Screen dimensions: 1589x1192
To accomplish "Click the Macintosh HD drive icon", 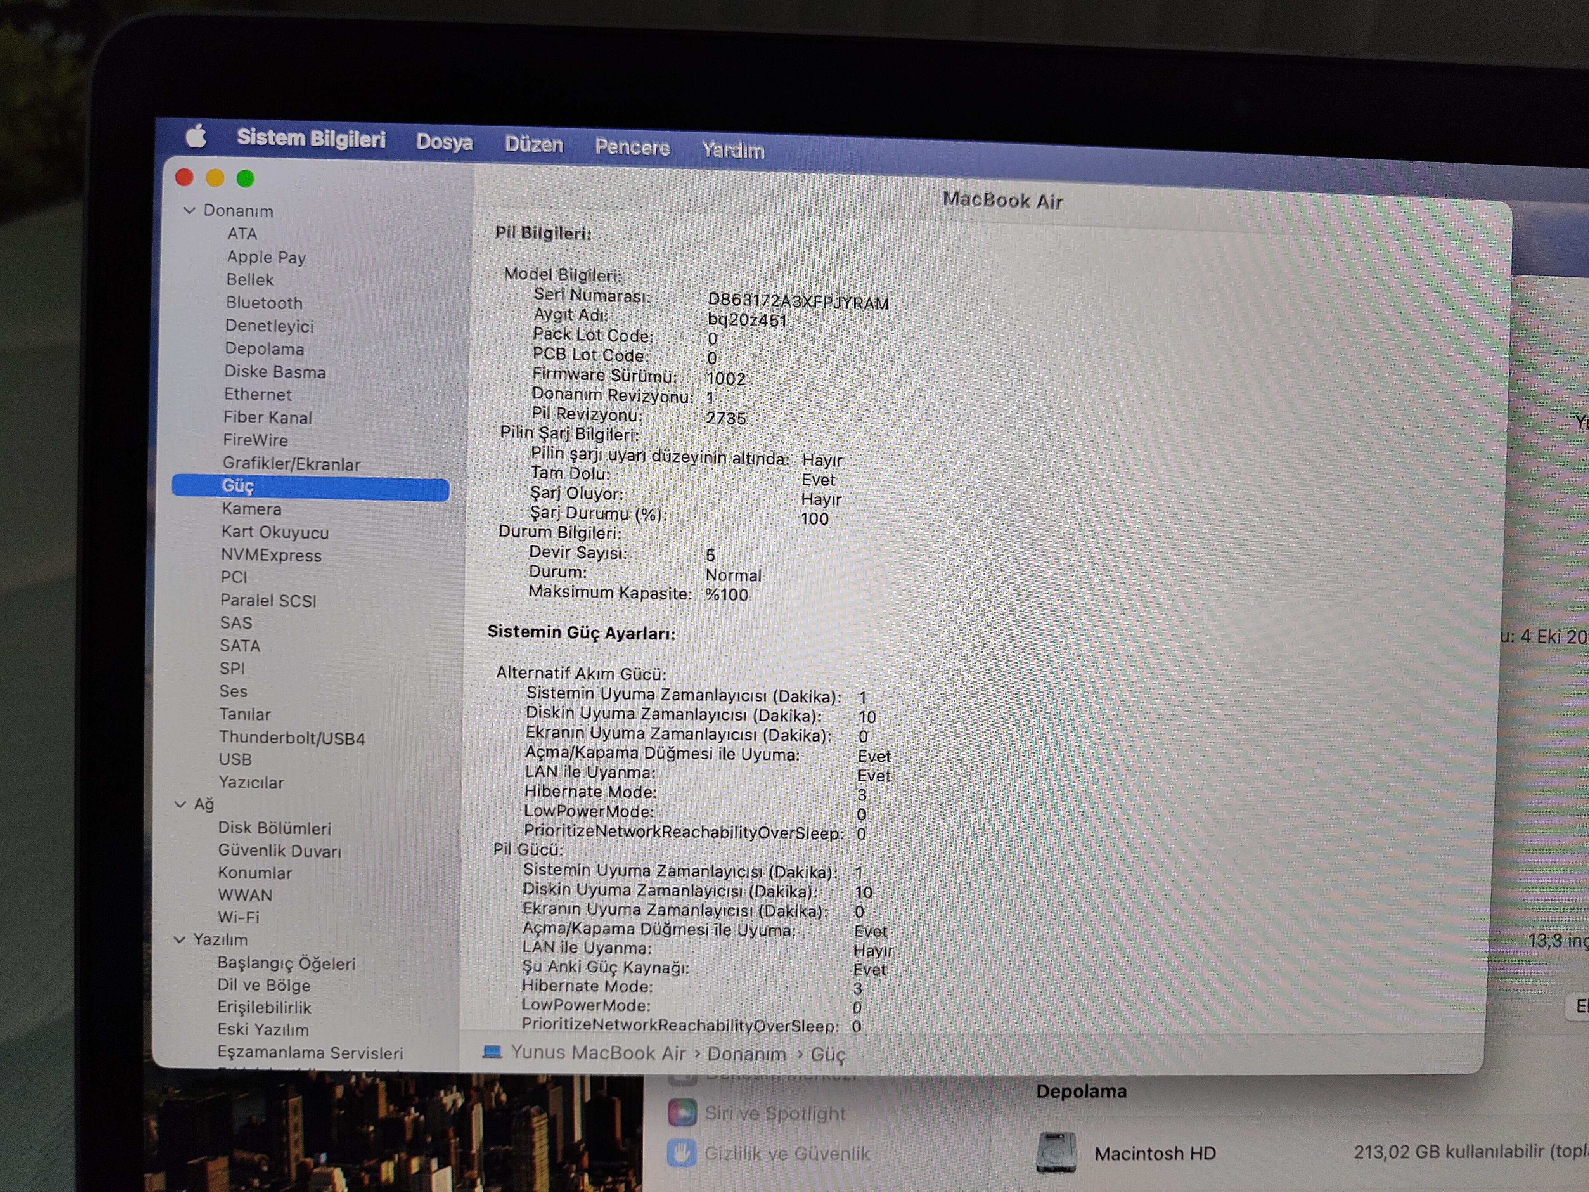I will (1056, 1152).
